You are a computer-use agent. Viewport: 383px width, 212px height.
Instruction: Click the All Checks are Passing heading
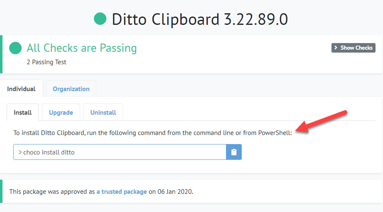pos(82,48)
